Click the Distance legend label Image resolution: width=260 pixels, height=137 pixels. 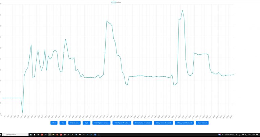(120, 2)
